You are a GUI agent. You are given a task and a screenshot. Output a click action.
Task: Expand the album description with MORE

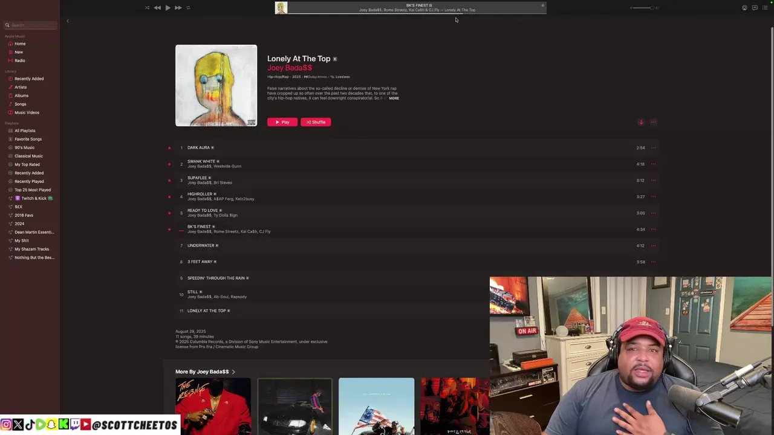(394, 98)
